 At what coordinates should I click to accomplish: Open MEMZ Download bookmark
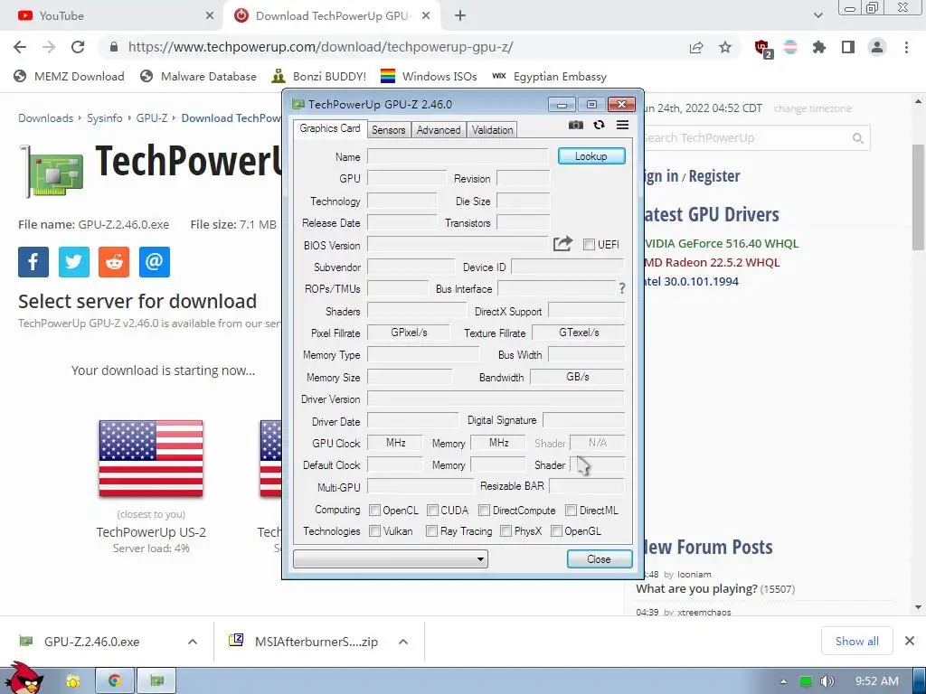(69, 77)
